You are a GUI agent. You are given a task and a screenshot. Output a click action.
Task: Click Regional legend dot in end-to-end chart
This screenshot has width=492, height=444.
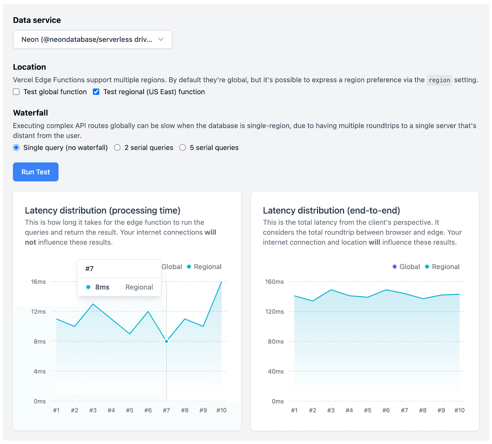(427, 267)
